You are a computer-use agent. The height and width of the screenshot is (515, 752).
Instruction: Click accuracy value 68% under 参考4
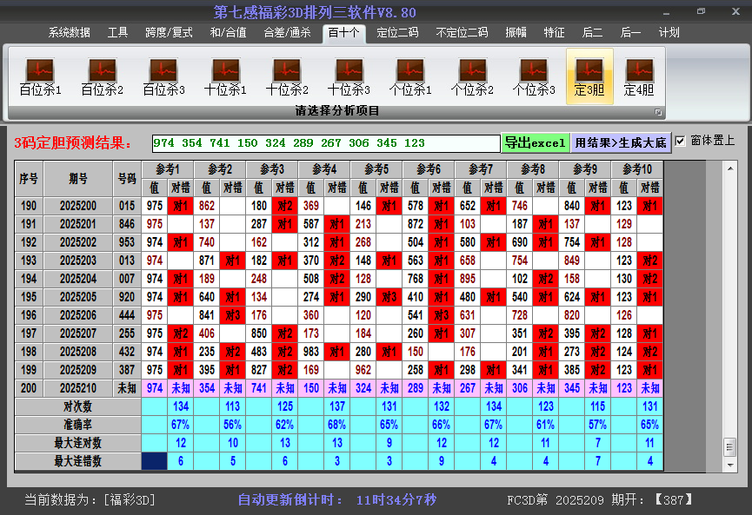coord(337,425)
